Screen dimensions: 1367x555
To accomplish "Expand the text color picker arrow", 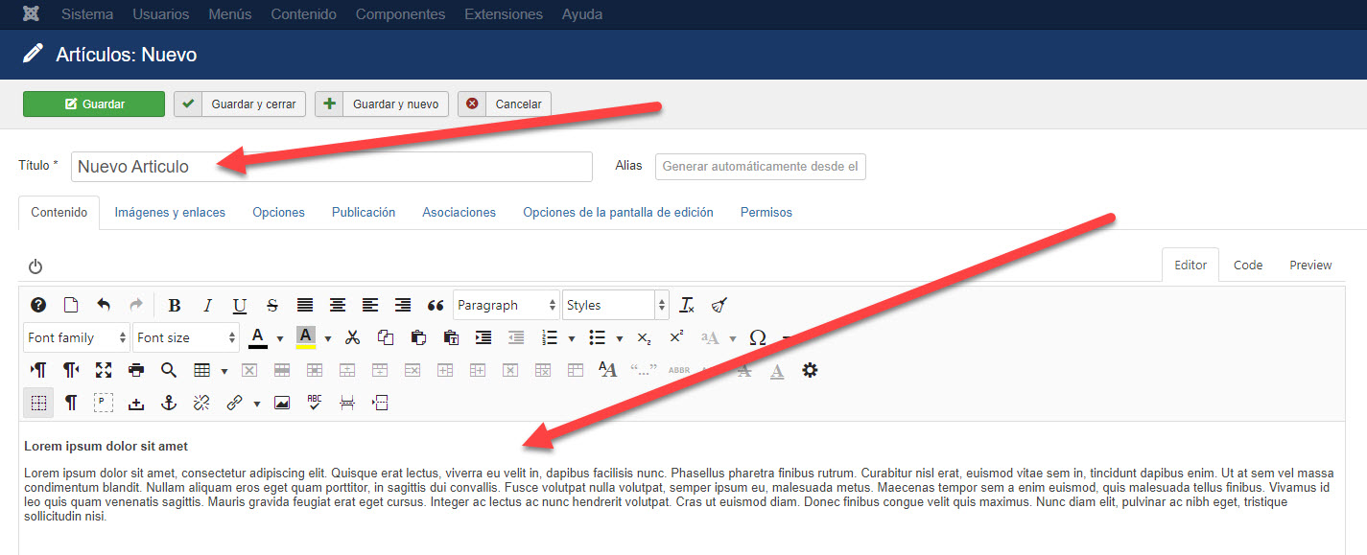I will (x=280, y=338).
